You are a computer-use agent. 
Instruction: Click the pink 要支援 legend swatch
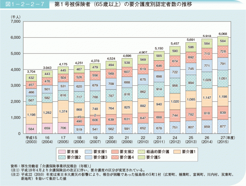tap(62, 152)
